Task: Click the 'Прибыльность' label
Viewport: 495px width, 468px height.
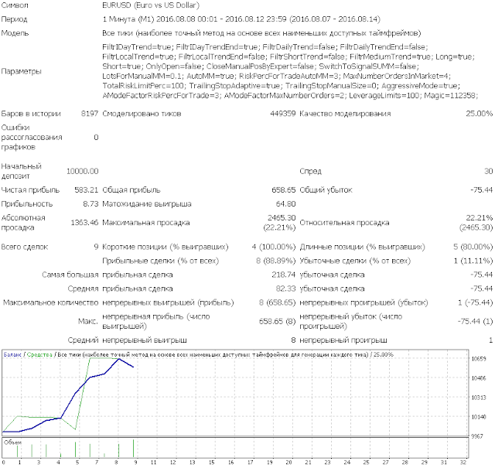Action: [27, 204]
